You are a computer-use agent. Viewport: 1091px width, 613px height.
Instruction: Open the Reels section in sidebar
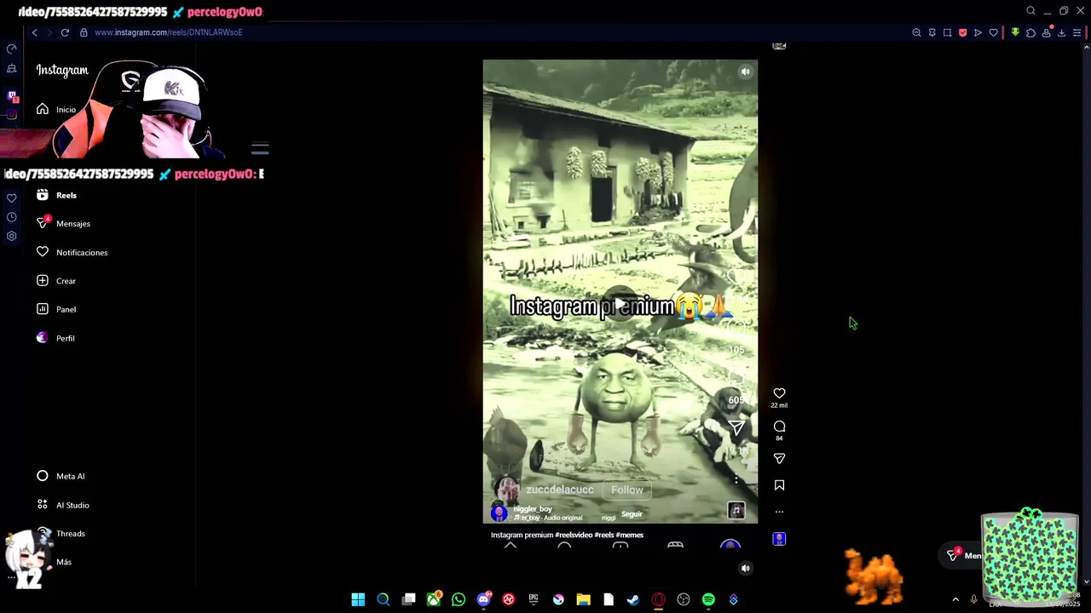pyautogui.click(x=56, y=195)
